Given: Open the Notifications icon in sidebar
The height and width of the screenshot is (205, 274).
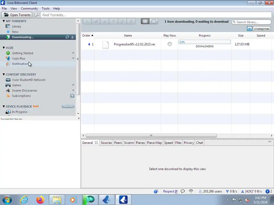Looking at the screenshot, I should pyautogui.click(x=8, y=64).
